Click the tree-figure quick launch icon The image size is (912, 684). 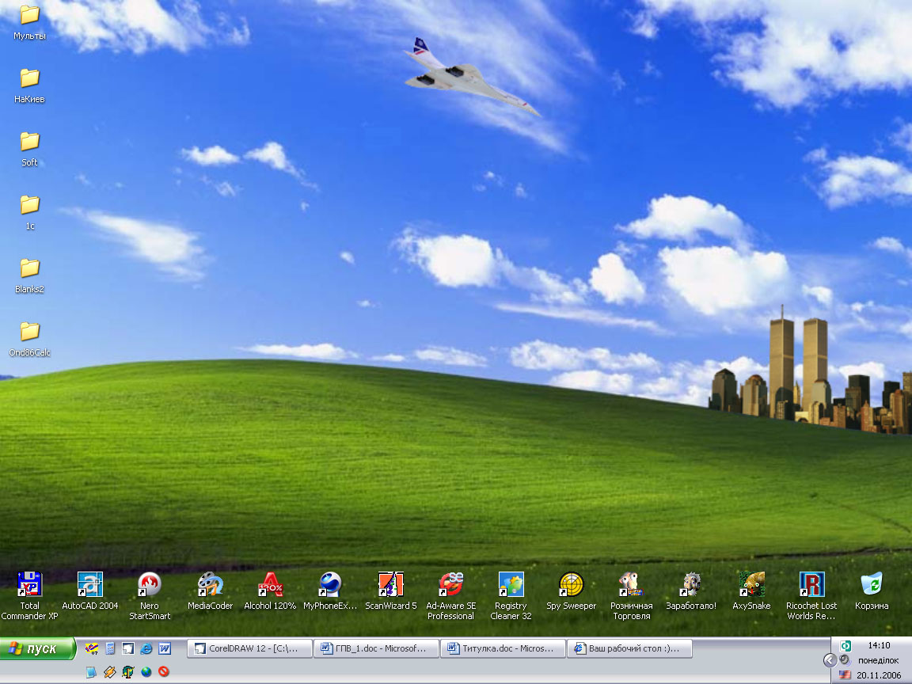tap(128, 672)
